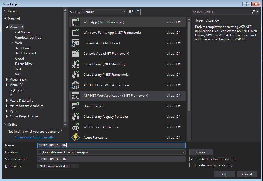263x181 pixels.
Task: Switch to small icons view
Action: 131,12
